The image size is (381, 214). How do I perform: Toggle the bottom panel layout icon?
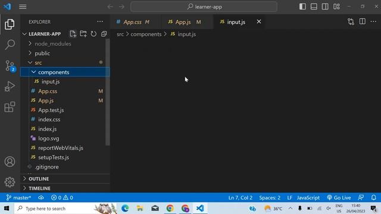click(x=314, y=7)
